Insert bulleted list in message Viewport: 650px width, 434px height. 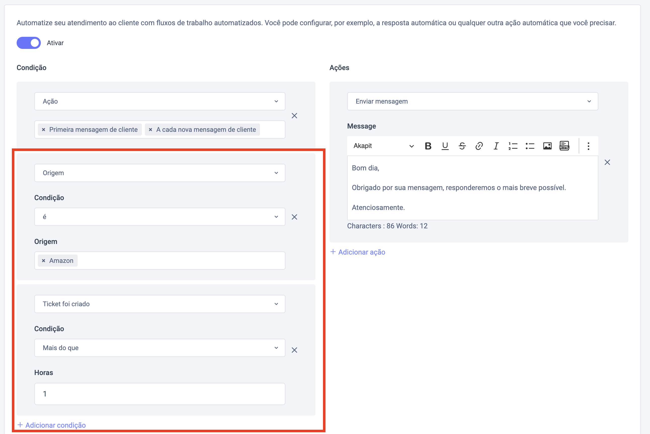coord(530,146)
